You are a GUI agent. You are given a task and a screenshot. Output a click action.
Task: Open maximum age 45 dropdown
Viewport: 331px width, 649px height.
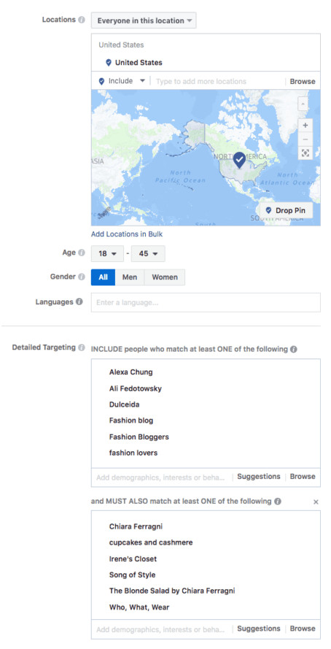[x=148, y=254]
